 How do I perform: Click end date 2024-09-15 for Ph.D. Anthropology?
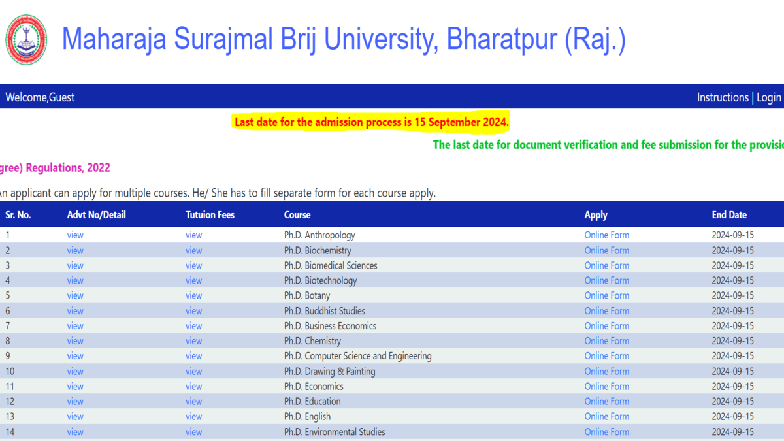coord(733,235)
